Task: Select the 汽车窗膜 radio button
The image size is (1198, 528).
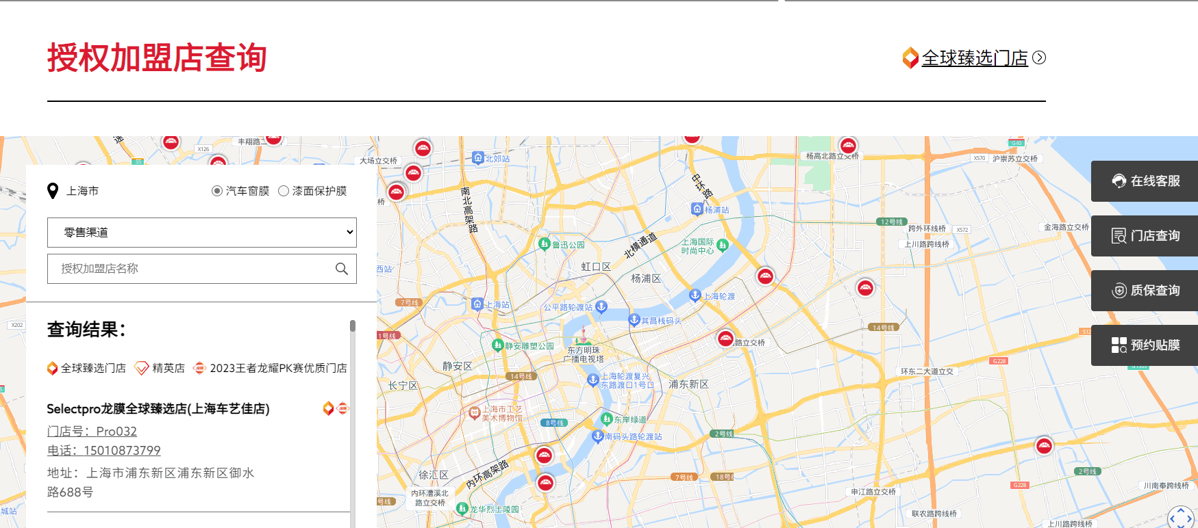Action: pyautogui.click(x=217, y=191)
